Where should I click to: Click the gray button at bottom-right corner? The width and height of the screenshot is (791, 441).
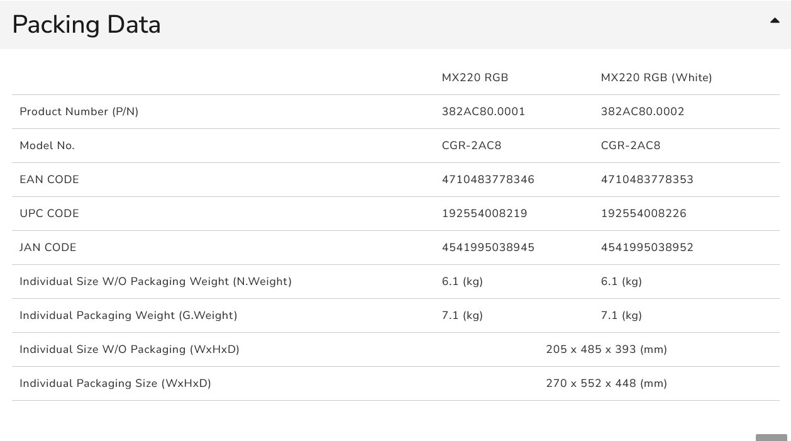pyautogui.click(x=771, y=437)
